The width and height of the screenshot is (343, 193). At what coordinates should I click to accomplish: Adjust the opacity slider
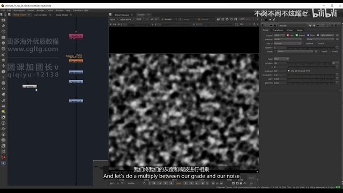point(311,48)
